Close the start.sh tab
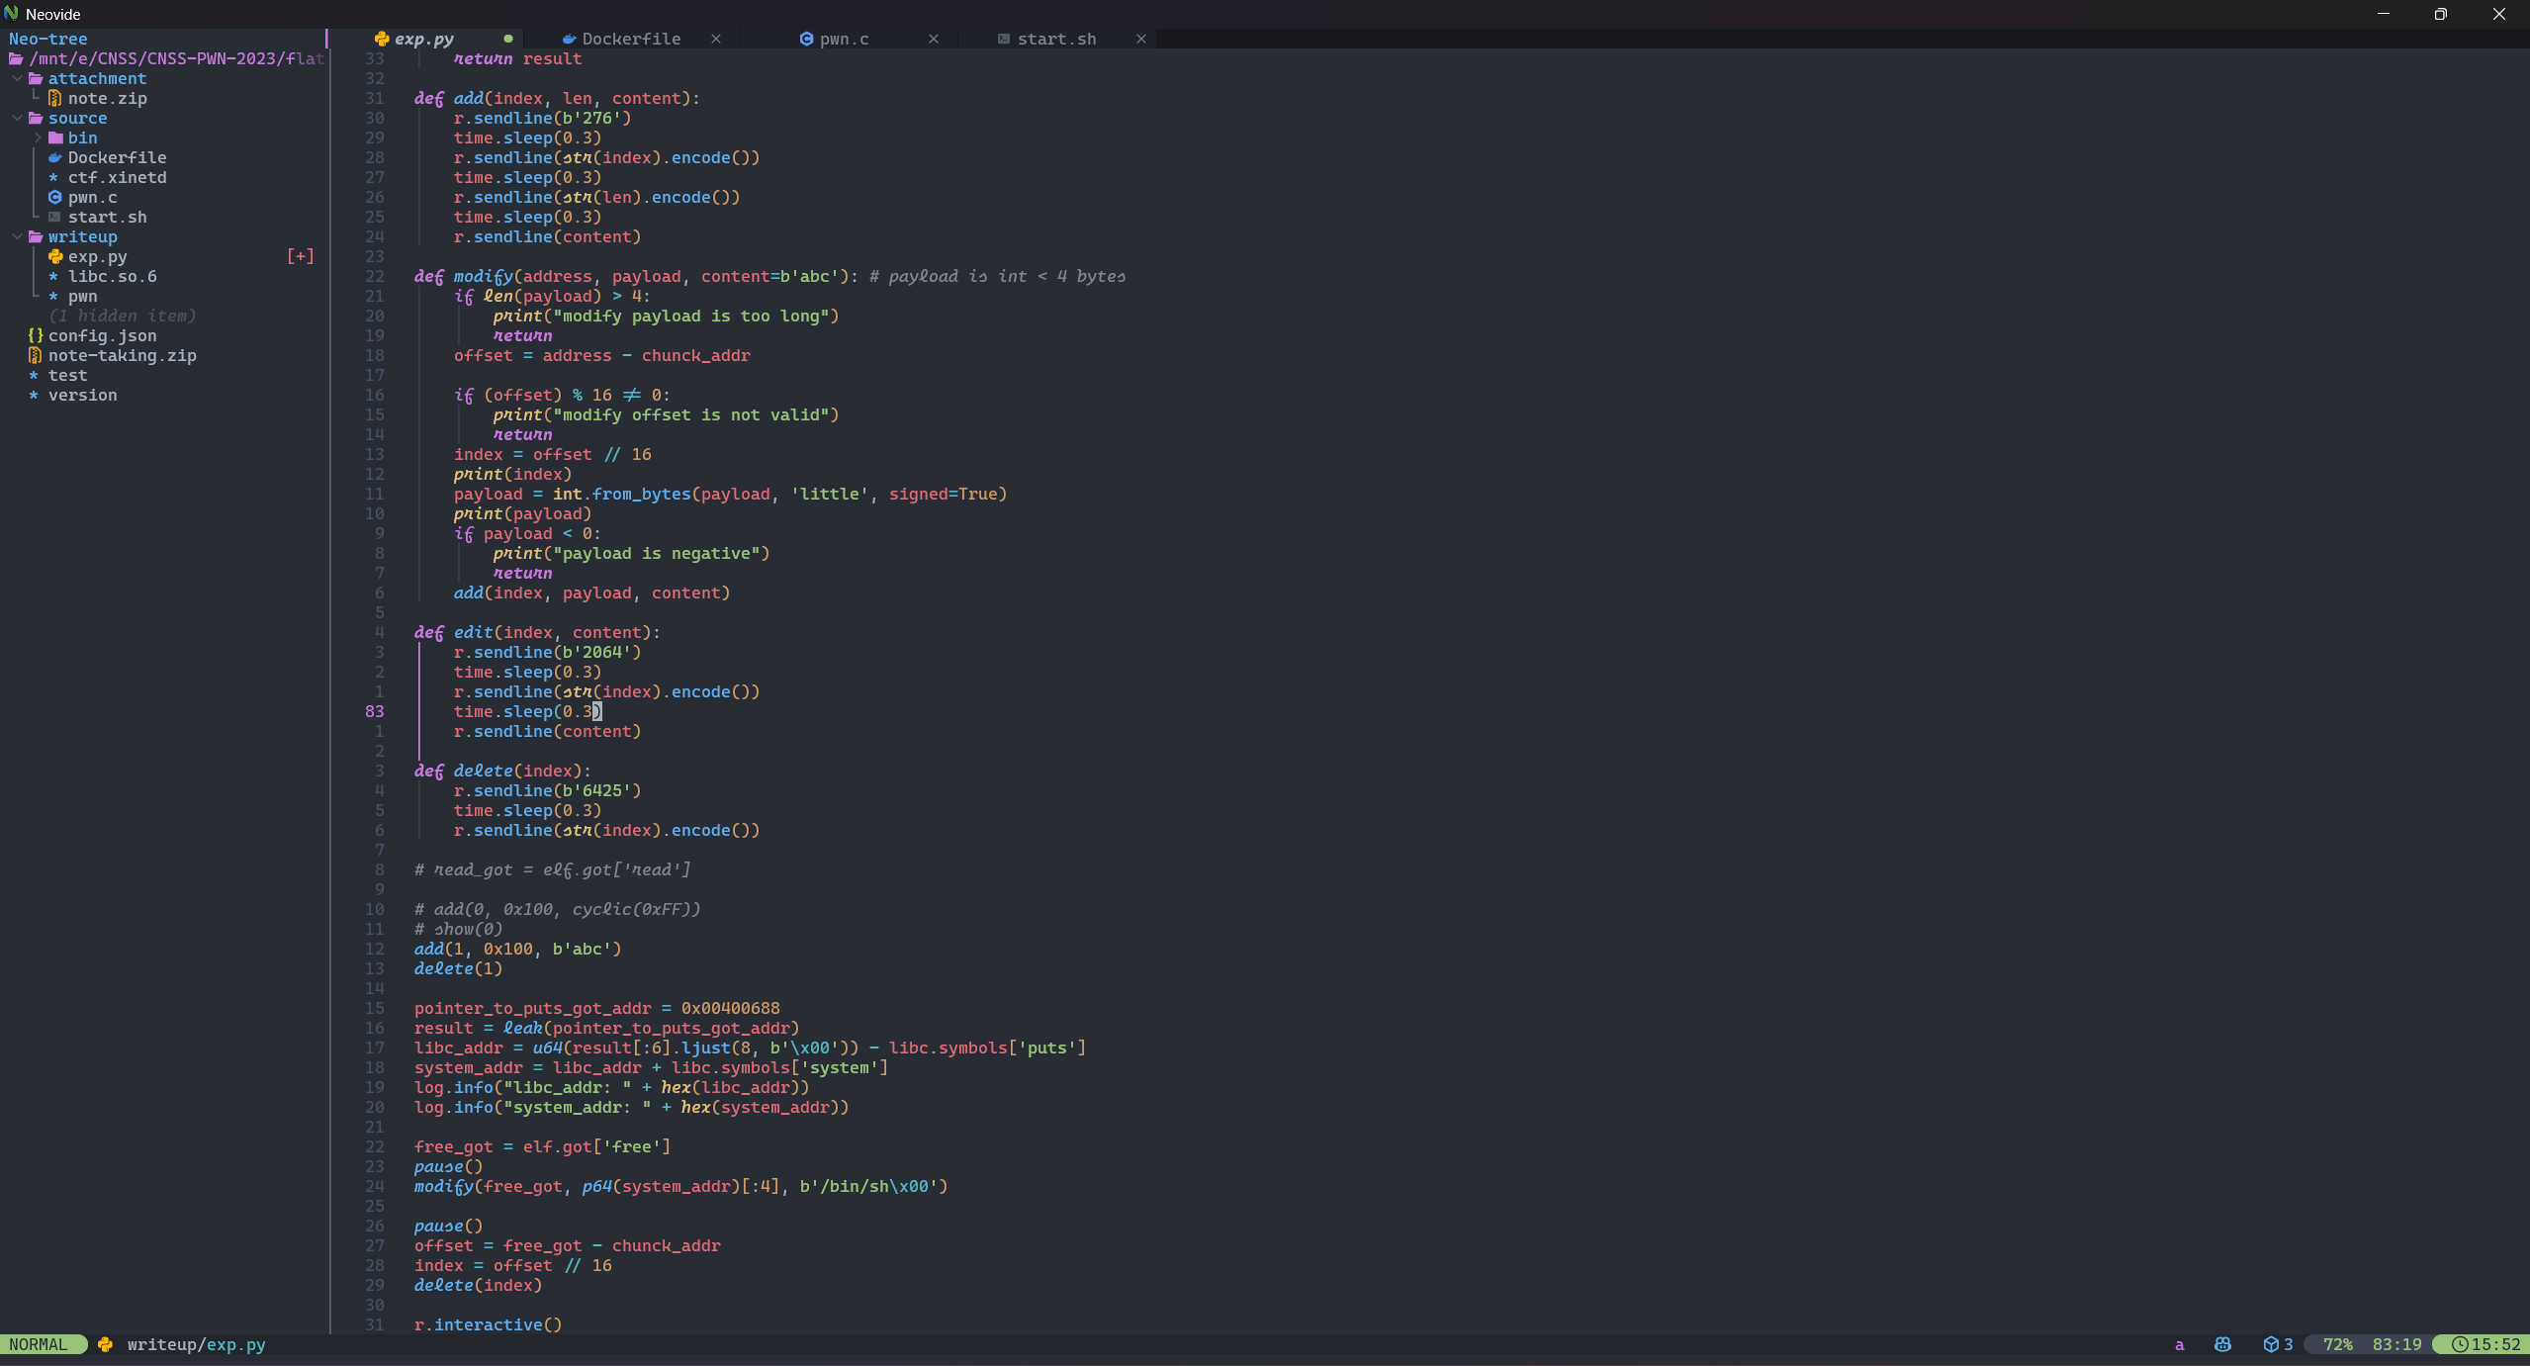This screenshot has height=1366, width=2530. [x=1141, y=39]
